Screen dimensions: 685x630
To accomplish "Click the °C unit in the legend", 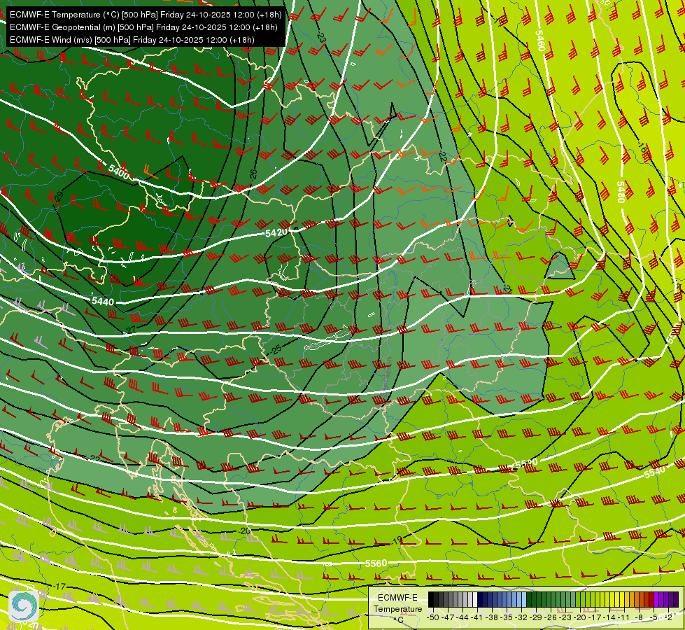I will coord(398,619).
